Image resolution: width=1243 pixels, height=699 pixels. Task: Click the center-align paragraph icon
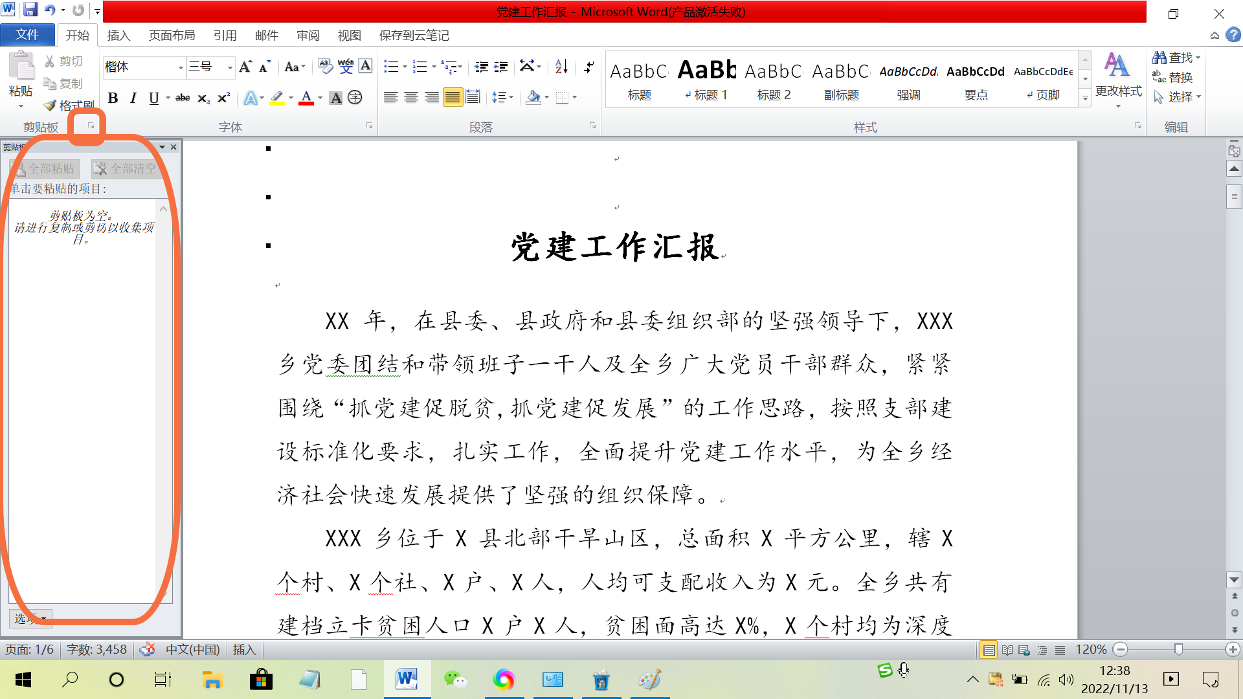click(x=411, y=98)
